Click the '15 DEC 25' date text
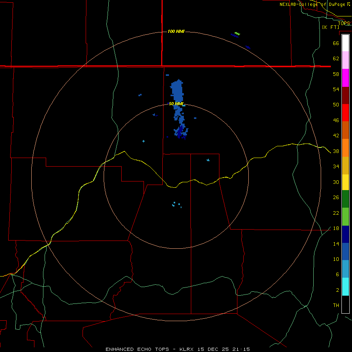 [213, 349]
